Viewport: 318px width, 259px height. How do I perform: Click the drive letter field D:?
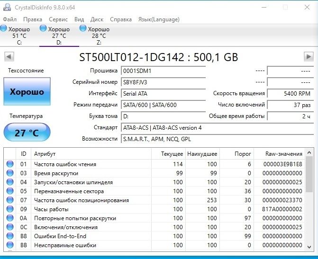tap(163, 116)
